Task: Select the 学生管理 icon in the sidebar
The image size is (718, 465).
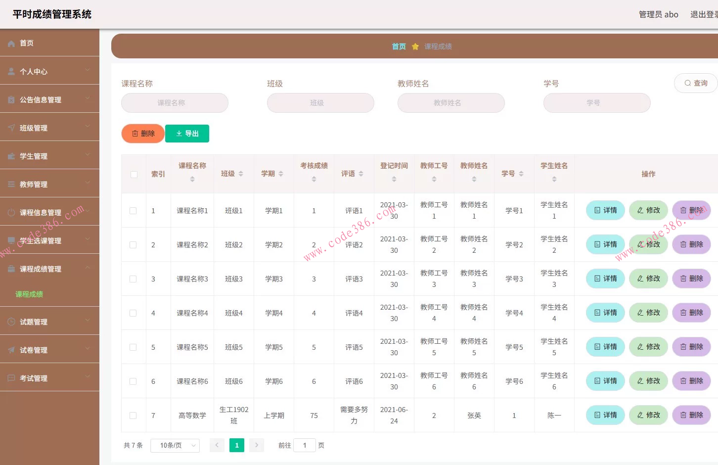Action: pos(11,155)
